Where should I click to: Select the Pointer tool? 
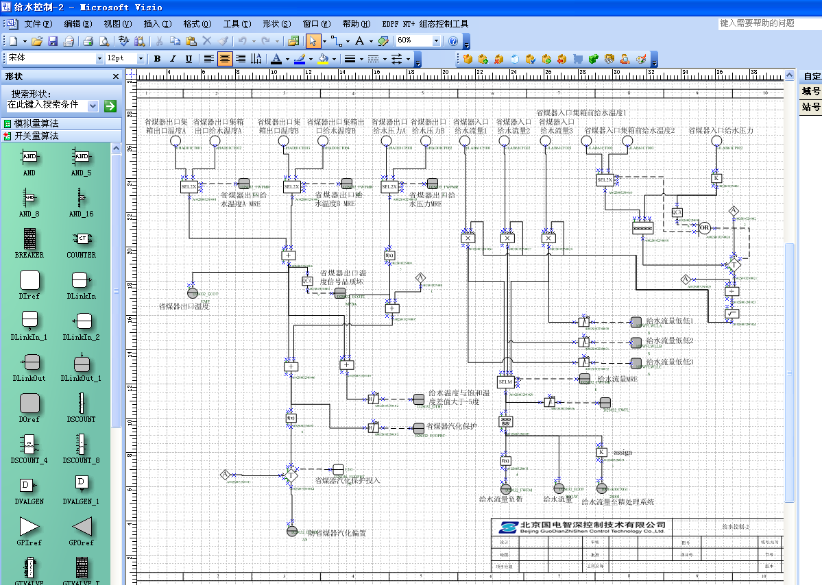click(x=313, y=41)
